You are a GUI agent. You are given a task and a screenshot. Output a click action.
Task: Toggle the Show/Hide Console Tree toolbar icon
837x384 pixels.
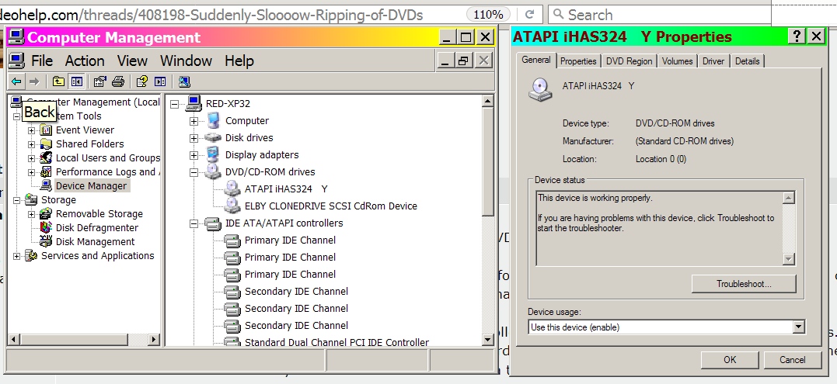point(76,81)
